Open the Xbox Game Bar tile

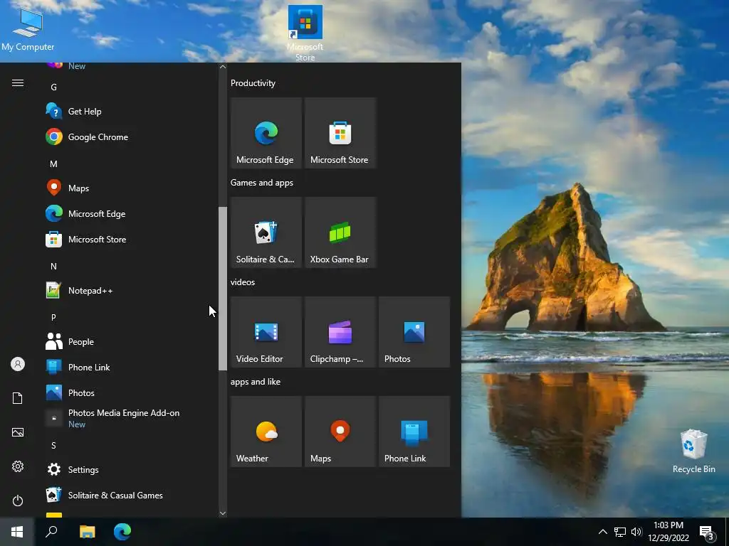[340, 232]
